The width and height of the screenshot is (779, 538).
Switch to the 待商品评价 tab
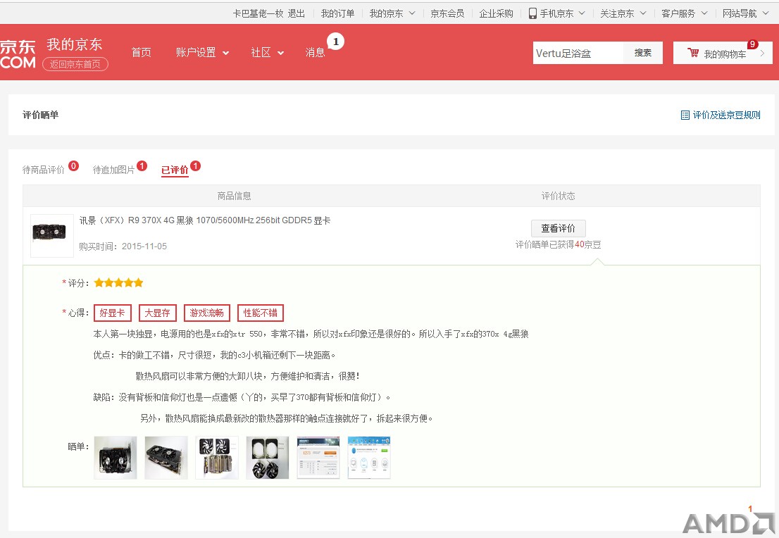coord(43,170)
